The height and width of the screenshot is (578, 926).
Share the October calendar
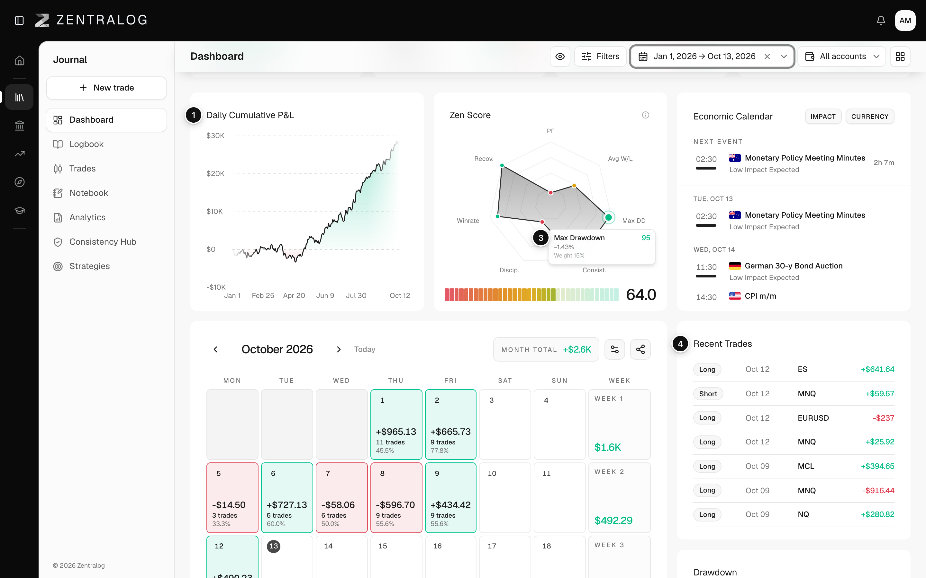pos(640,349)
